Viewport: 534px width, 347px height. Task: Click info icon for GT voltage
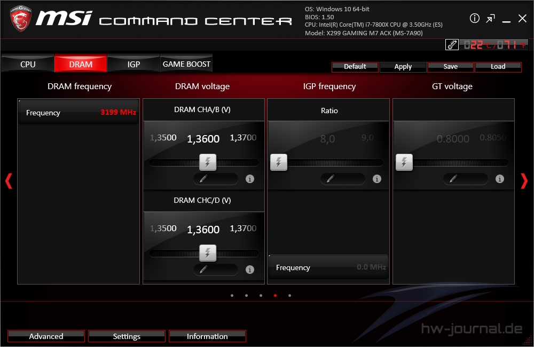click(x=500, y=179)
